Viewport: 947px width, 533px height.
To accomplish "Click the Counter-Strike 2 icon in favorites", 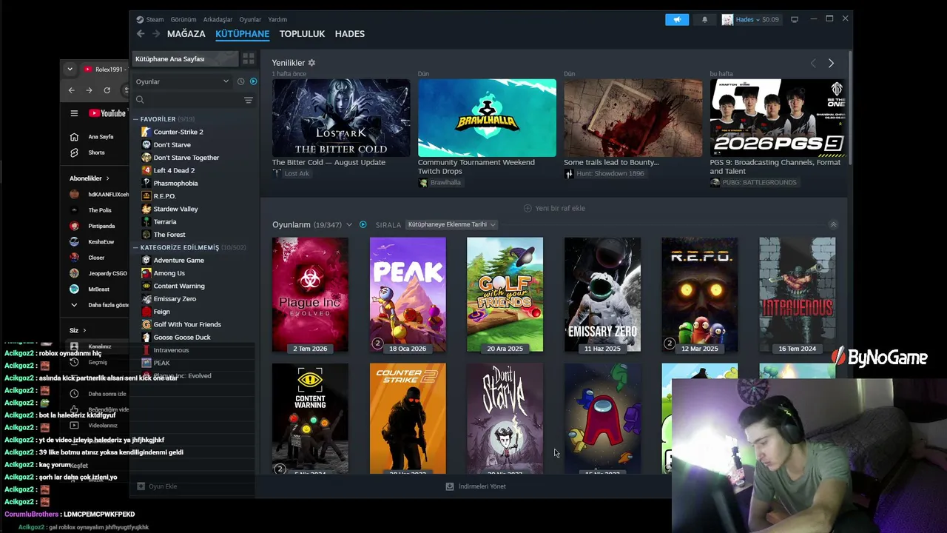I will coord(146,132).
